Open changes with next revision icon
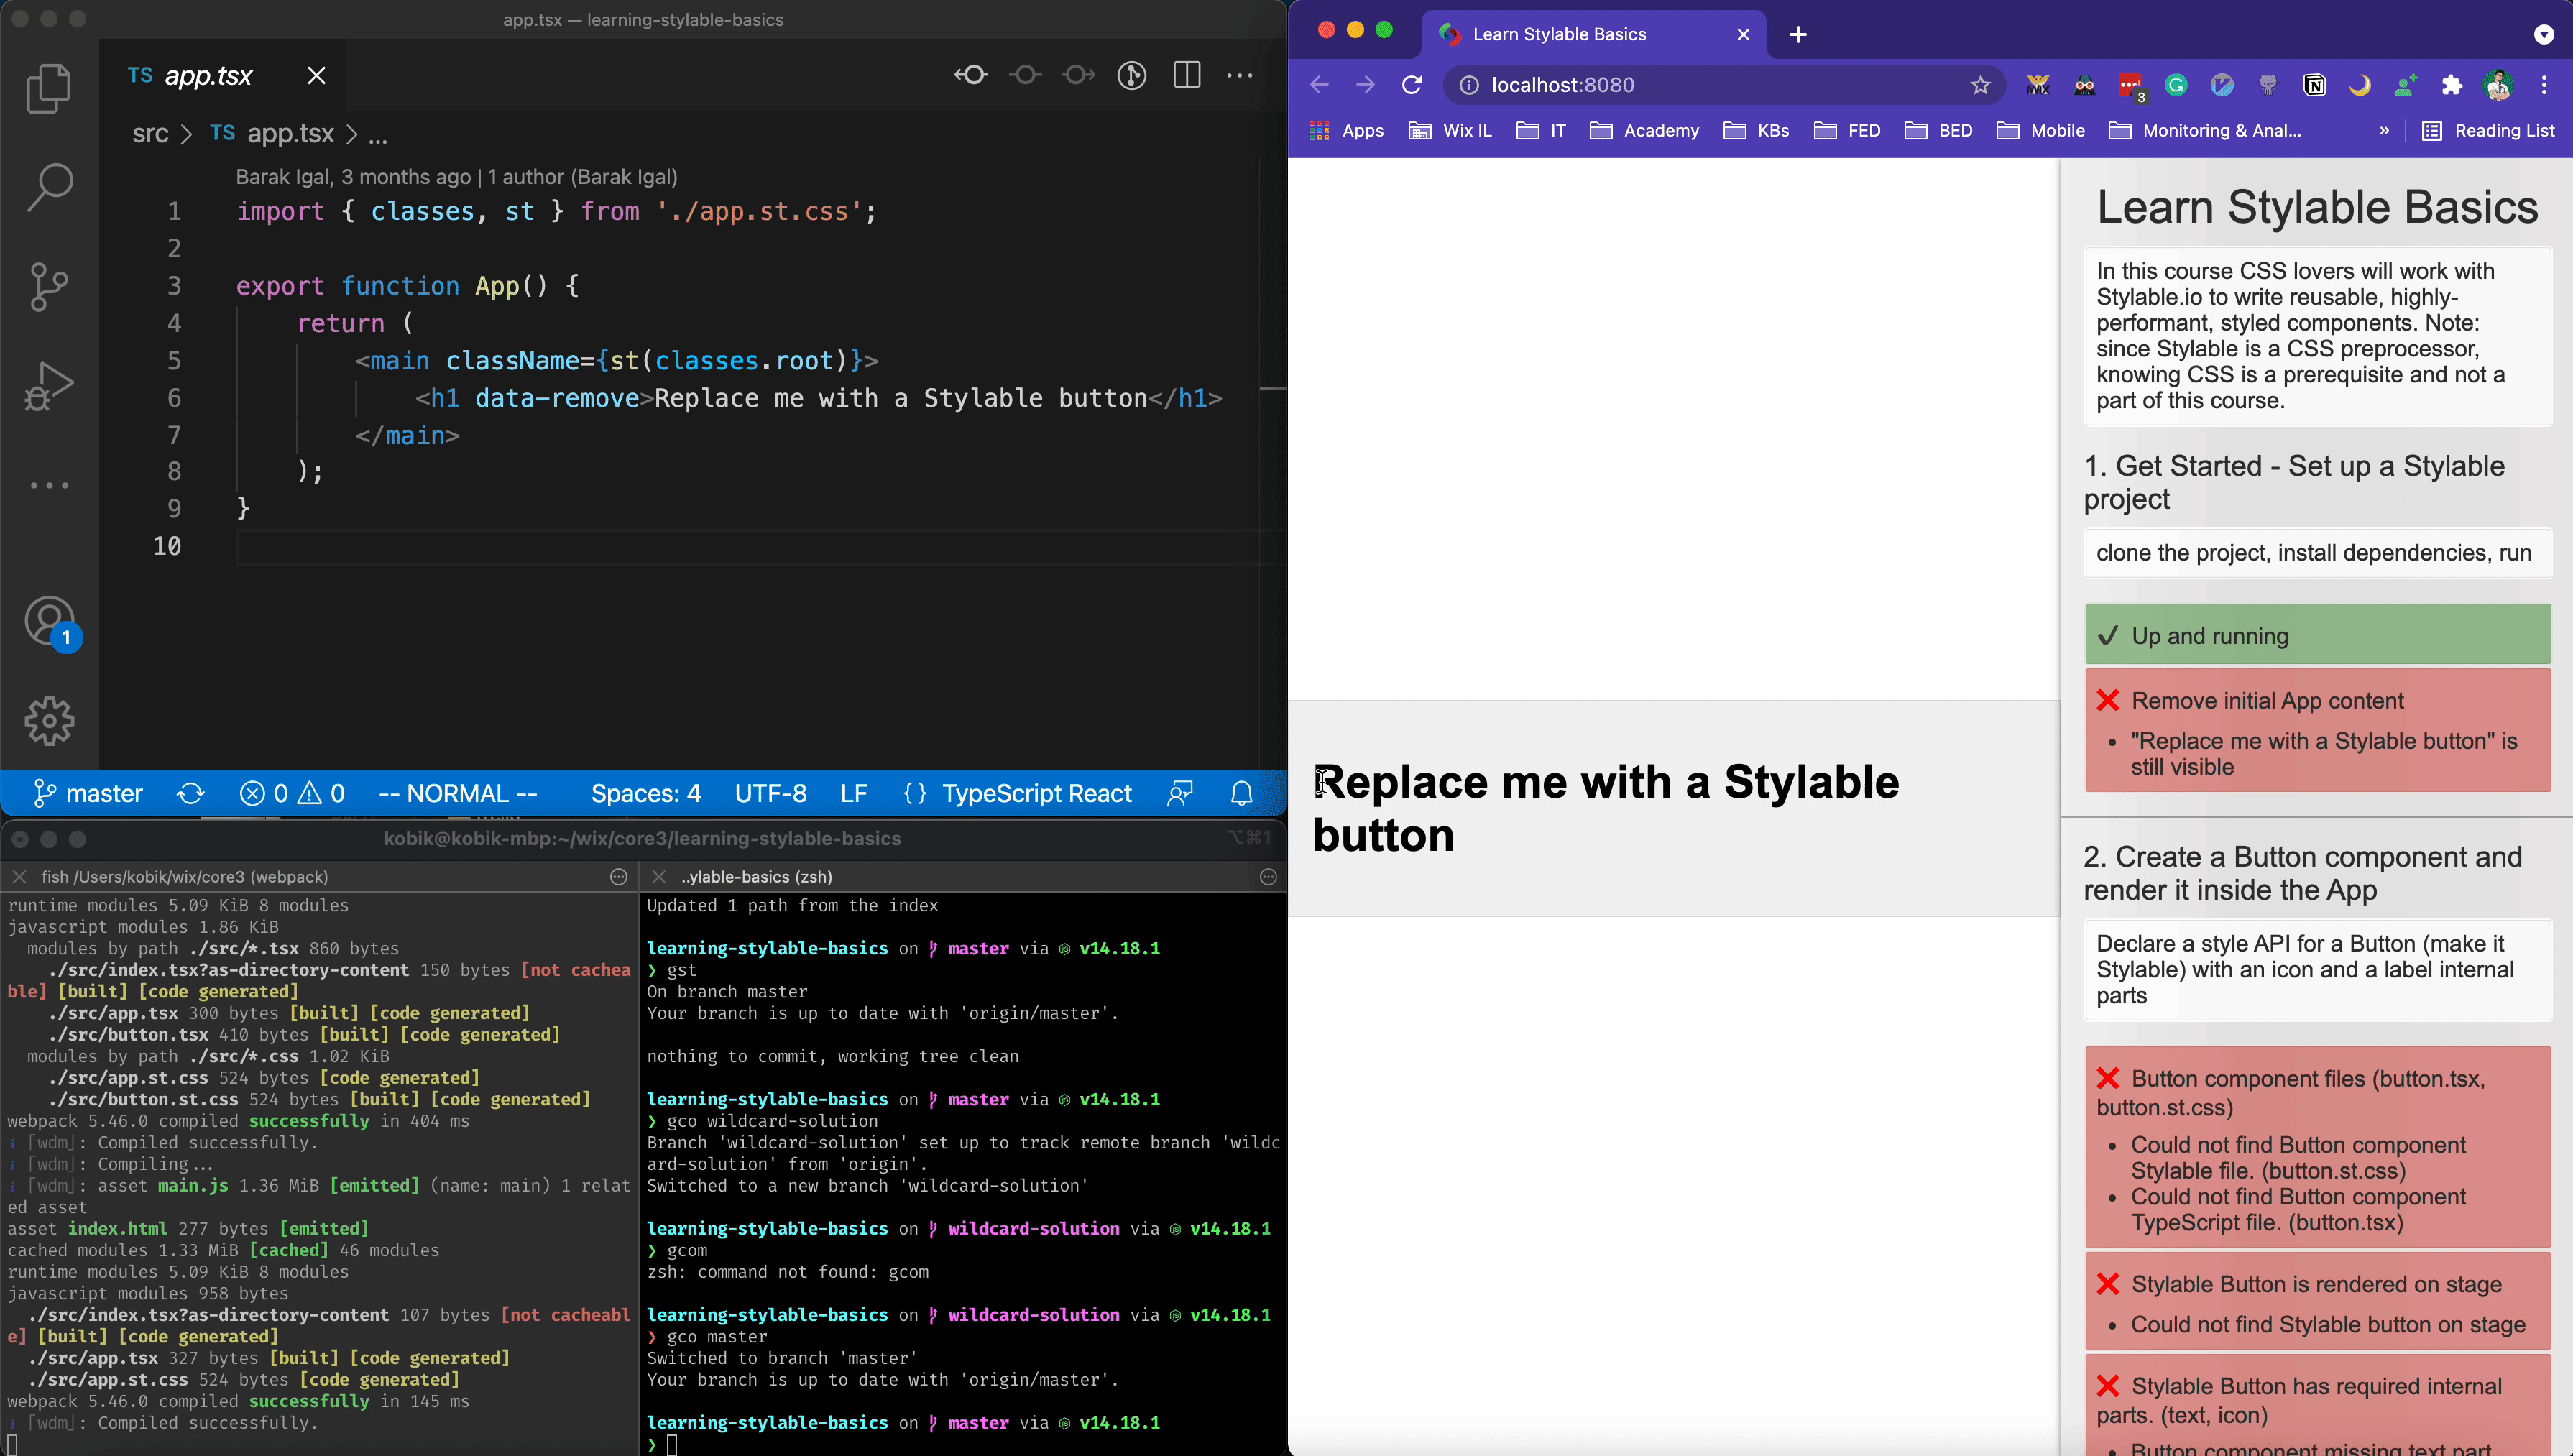 click(x=1078, y=75)
